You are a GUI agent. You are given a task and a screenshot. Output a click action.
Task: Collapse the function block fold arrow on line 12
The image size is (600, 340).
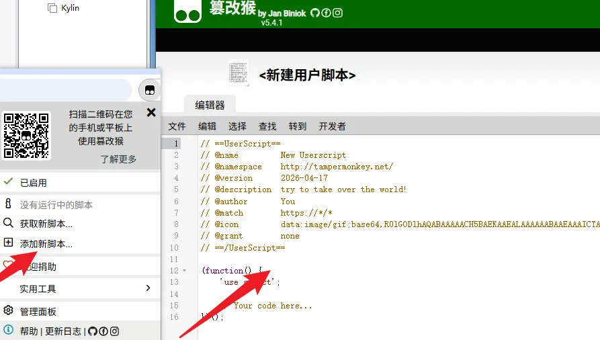pyautogui.click(x=185, y=271)
